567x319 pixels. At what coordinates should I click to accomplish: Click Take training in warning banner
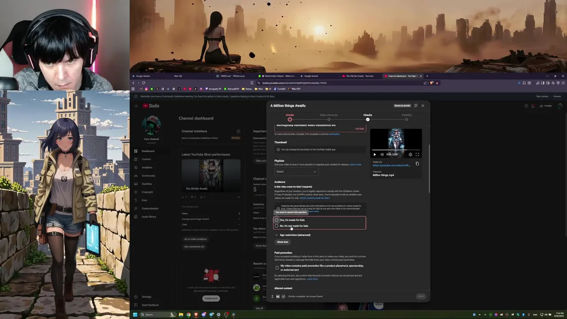(542, 96)
